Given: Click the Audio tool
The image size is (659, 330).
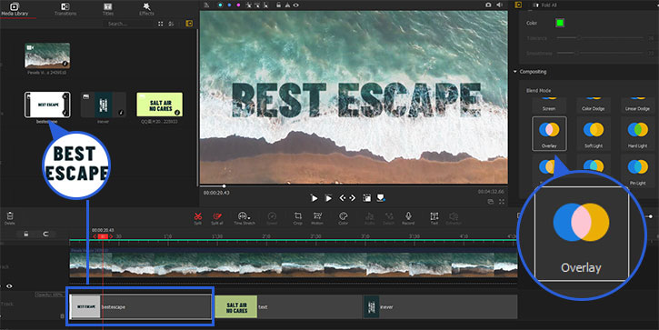Looking at the screenshot, I should point(369,218).
